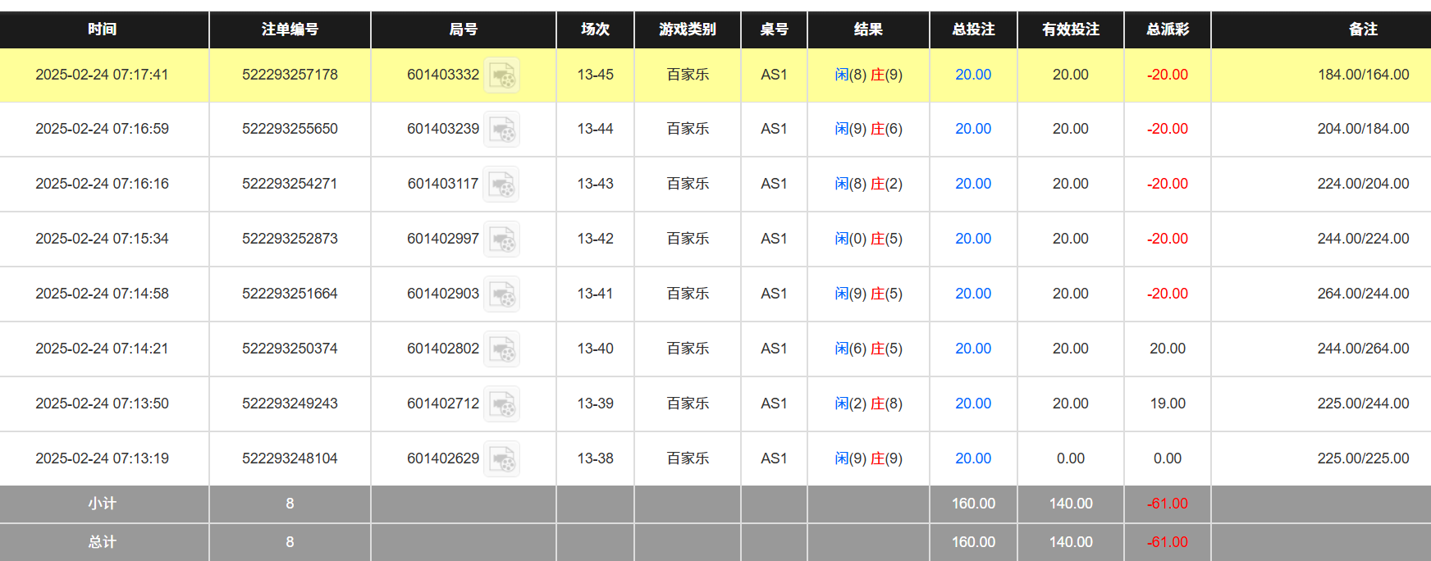Select the timestamp 2025-02-24 07:14:21
1431x561 pixels.
(x=103, y=349)
